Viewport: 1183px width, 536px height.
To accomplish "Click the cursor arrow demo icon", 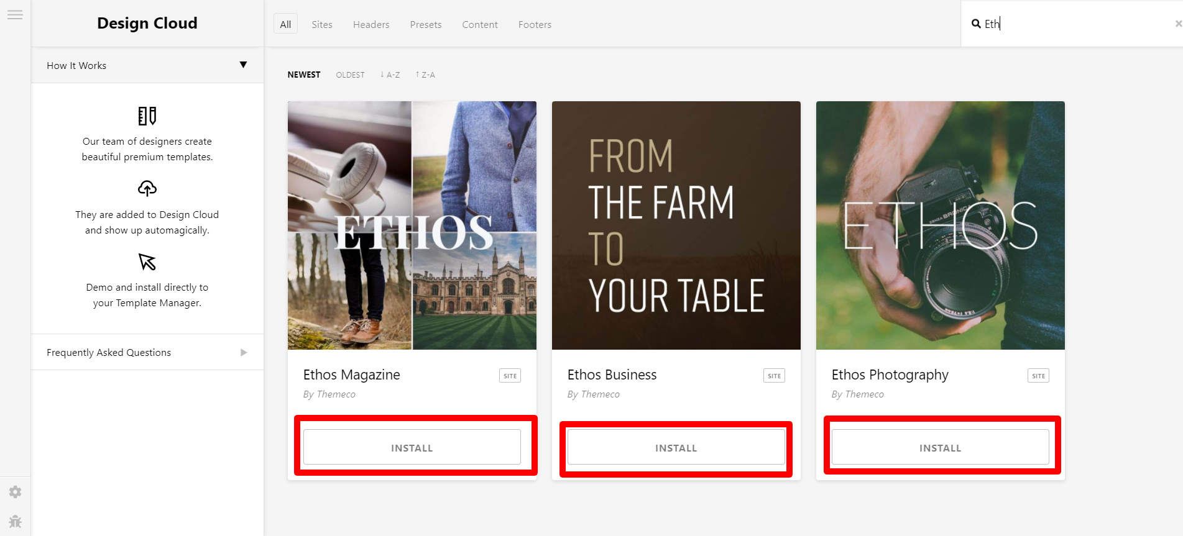I will click(147, 261).
